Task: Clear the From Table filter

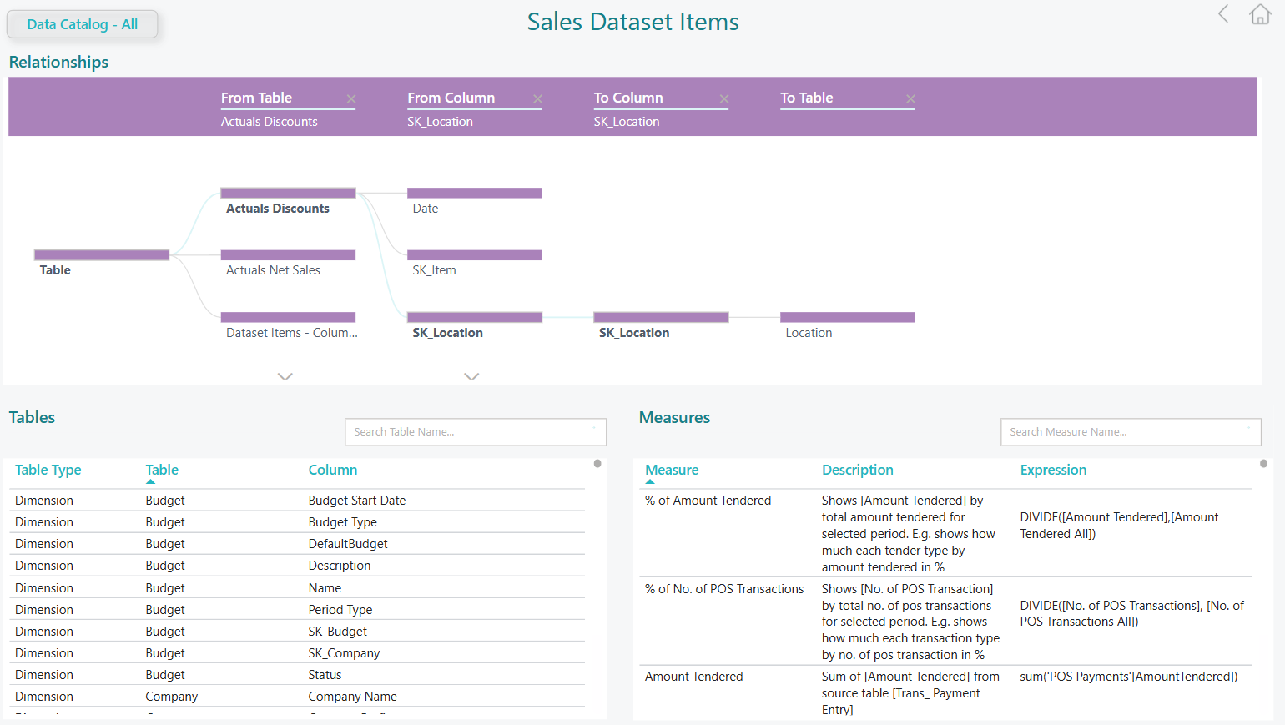Action: 351,99
